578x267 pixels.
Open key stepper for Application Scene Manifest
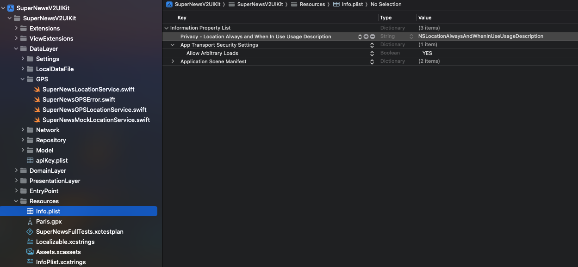(x=372, y=61)
